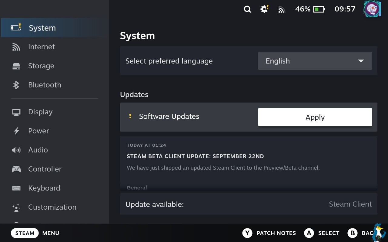The image size is (388, 242).
Task: Select the Storage drive icon
Action: point(16,66)
